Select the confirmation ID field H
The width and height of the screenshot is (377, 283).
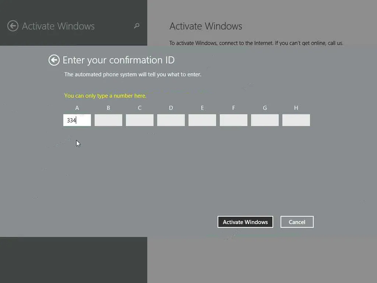(296, 120)
